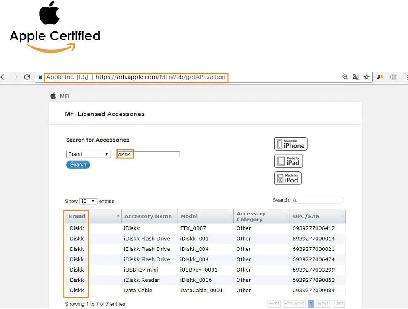Reload the page with refresh icon
This screenshot has height=309, width=408.
coord(27,77)
